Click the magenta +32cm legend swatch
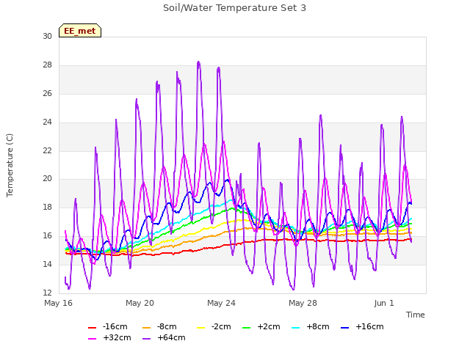The height and width of the screenshot is (352, 470). coord(92,339)
